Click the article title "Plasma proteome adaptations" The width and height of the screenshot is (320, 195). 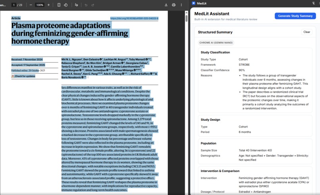(x=61, y=25)
